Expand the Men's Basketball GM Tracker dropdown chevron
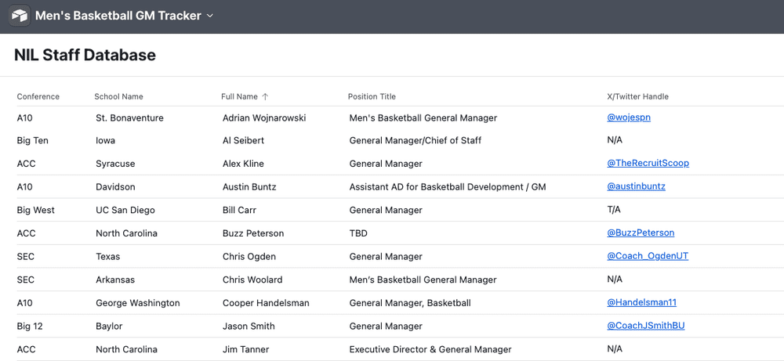 pyautogui.click(x=210, y=16)
